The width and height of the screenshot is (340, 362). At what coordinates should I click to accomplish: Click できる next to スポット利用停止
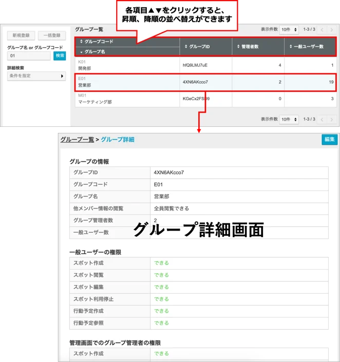click(x=161, y=299)
